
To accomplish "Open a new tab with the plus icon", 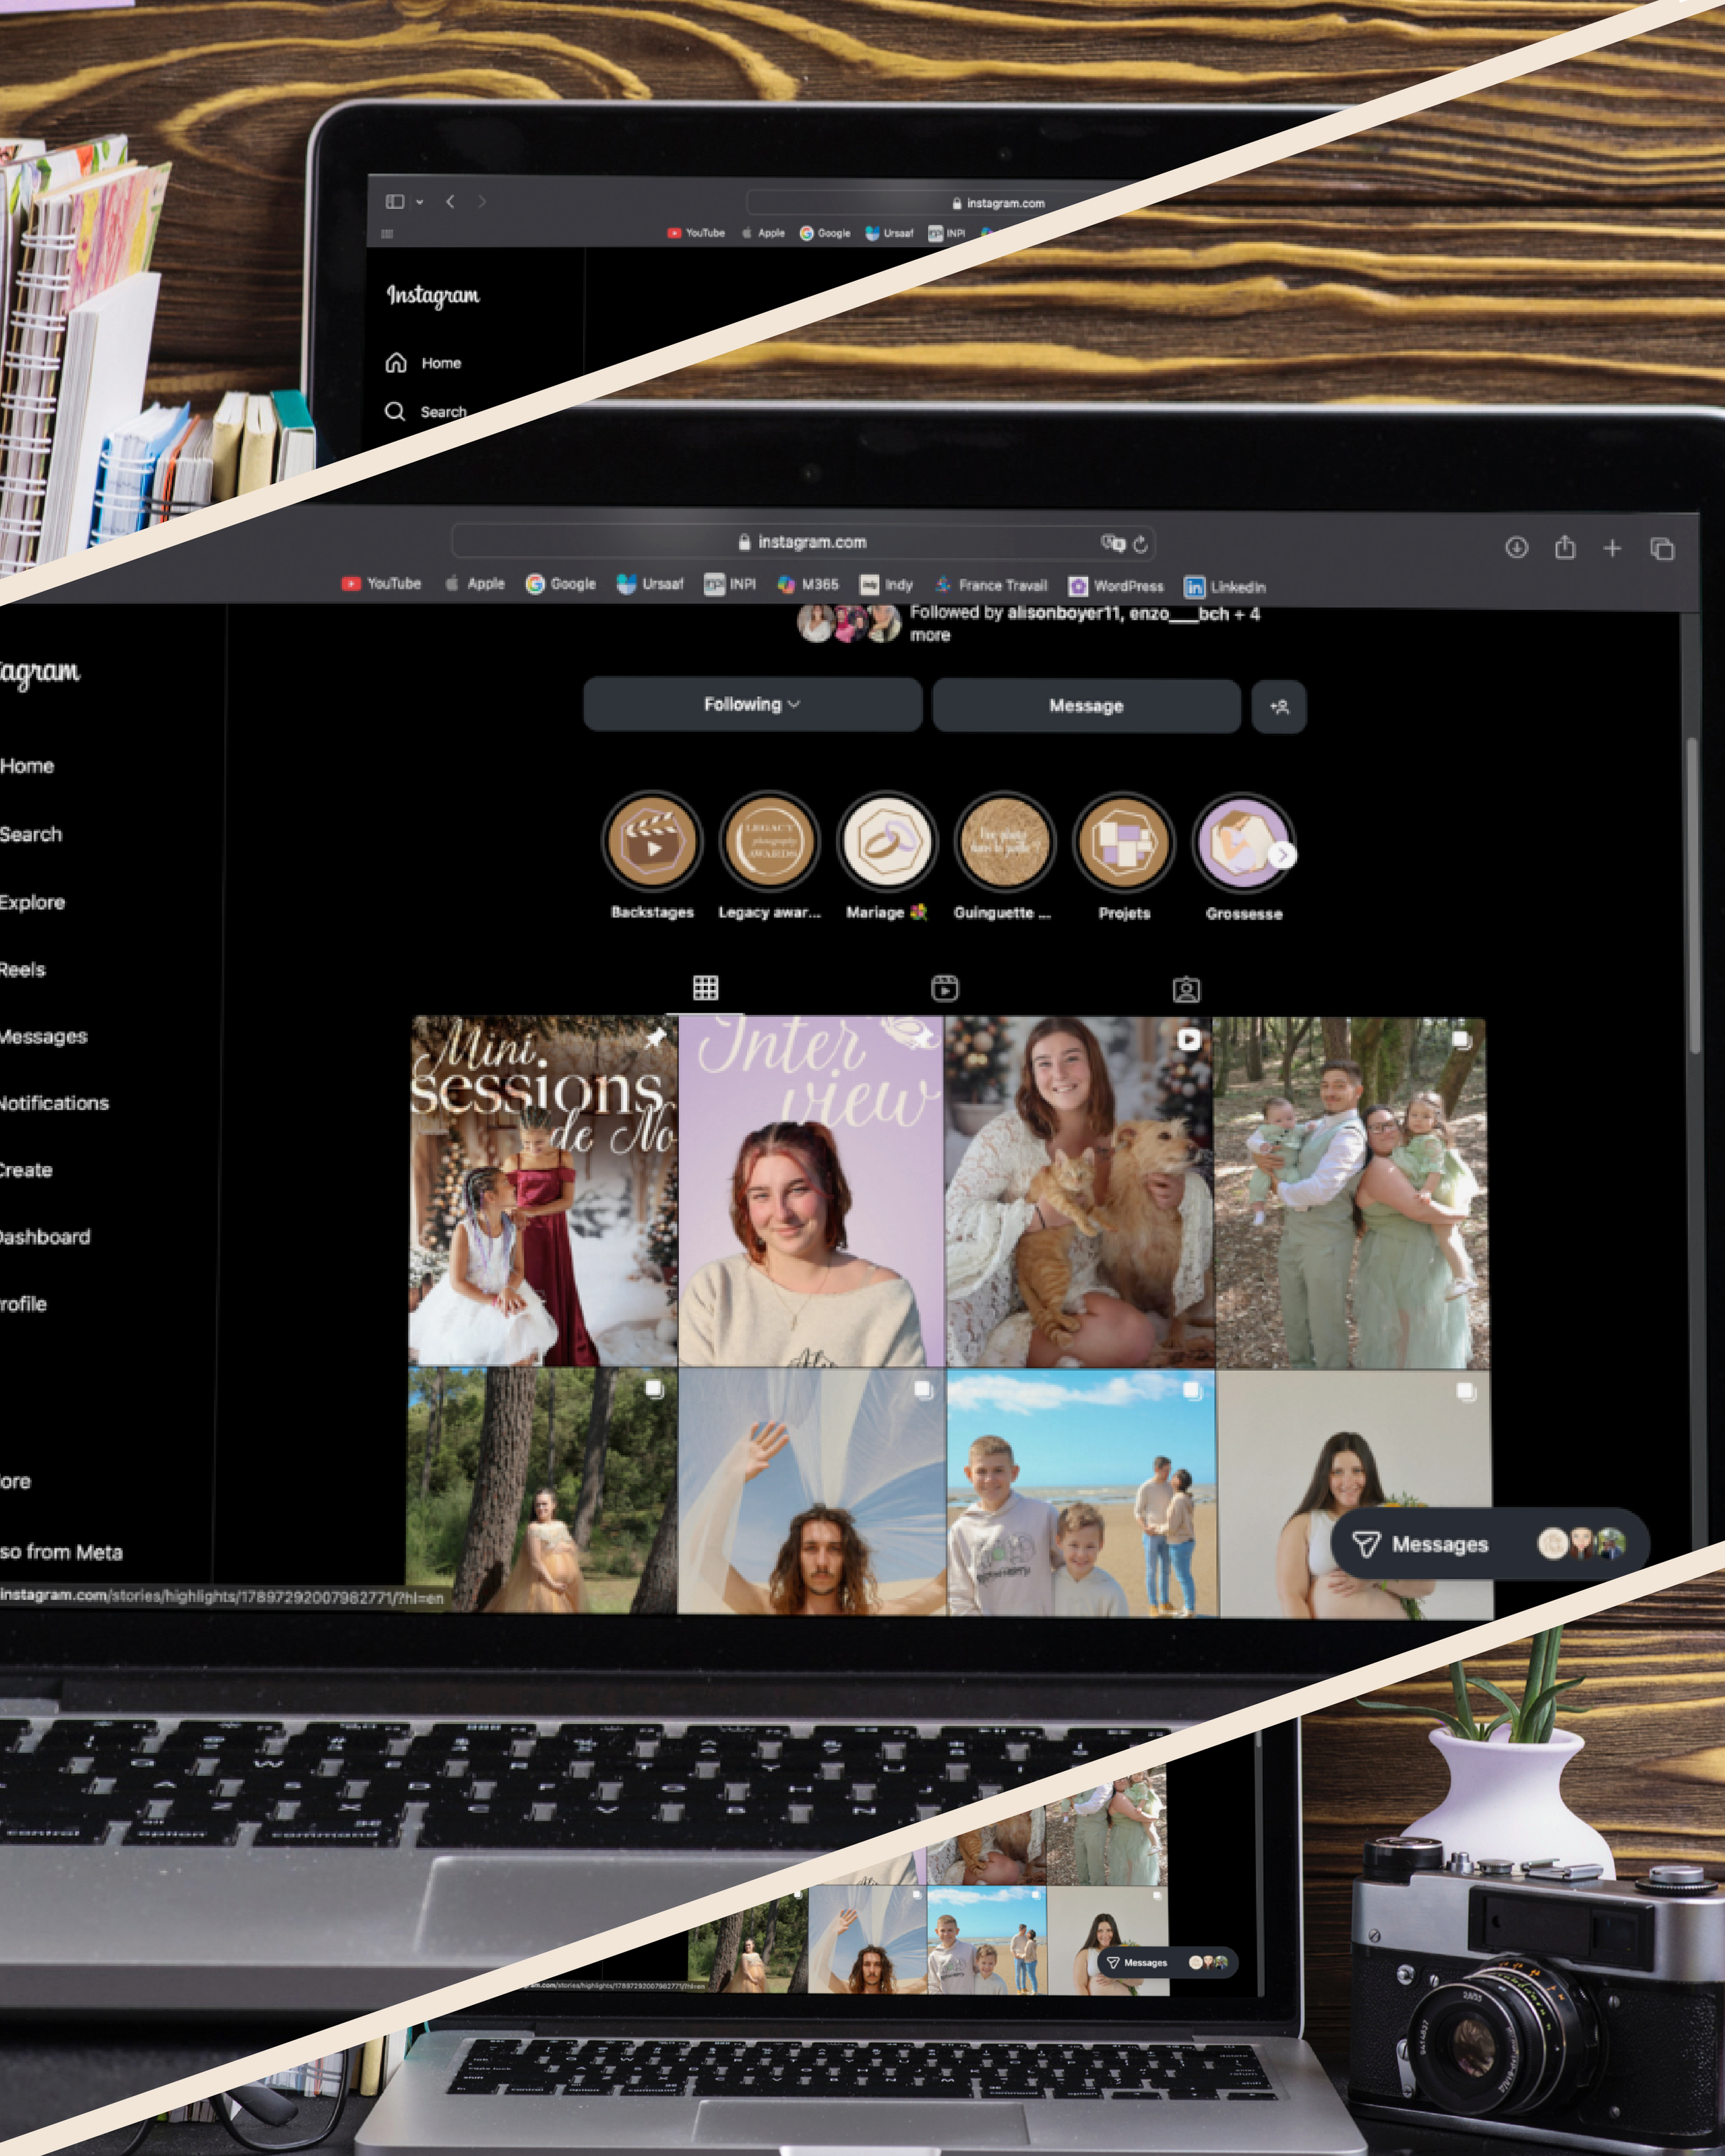I will tap(1612, 548).
